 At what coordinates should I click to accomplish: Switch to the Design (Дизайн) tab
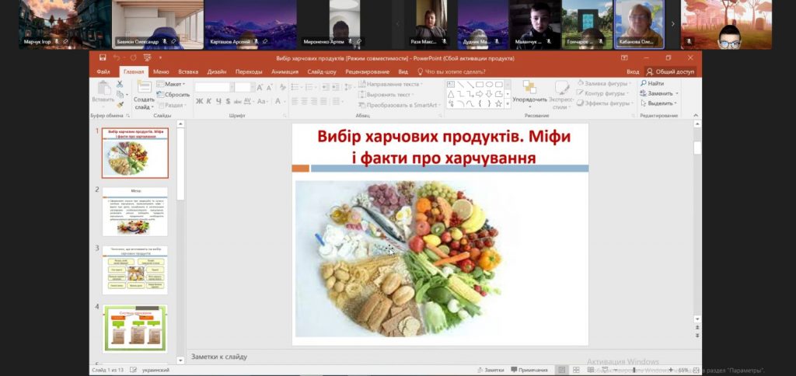(217, 71)
